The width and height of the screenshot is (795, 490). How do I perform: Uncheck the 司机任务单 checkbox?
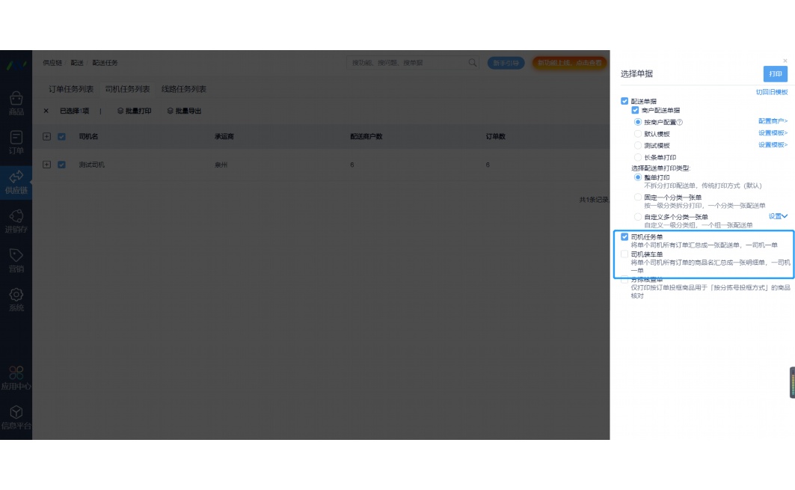coord(624,237)
